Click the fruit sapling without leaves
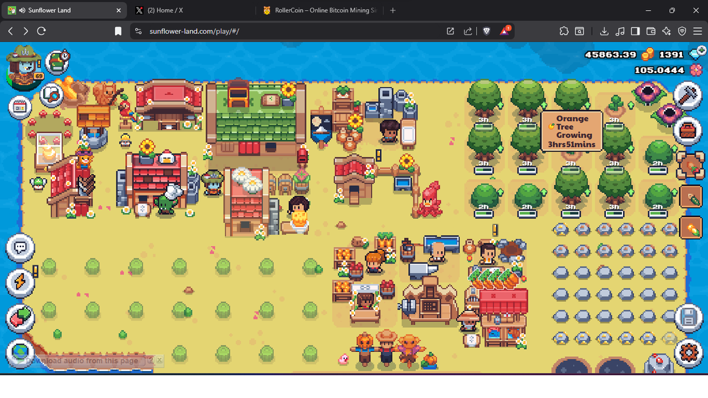The image size is (708, 398). pyautogui.click(x=615, y=106)
